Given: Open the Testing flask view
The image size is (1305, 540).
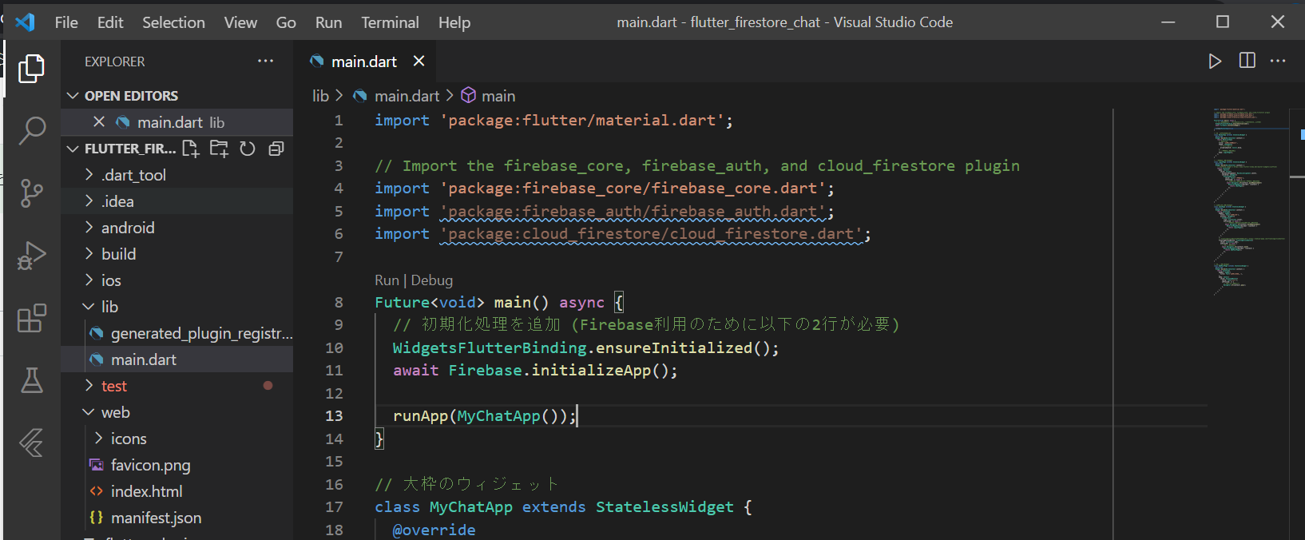Looking at the screenshot, I should (31, 380).
